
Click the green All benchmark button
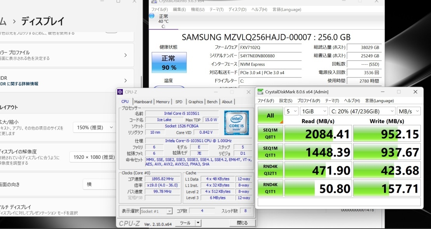[x=270, y=115]
